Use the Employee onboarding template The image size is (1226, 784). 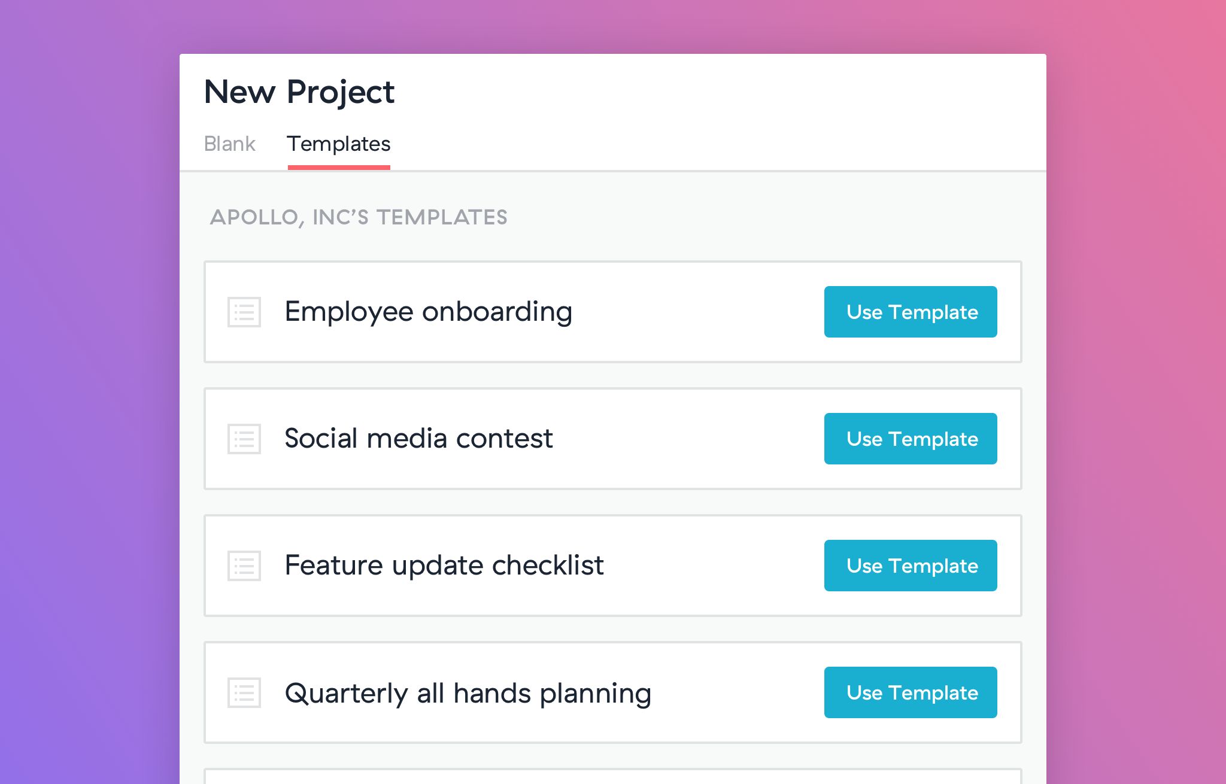(x=910, y=312)
